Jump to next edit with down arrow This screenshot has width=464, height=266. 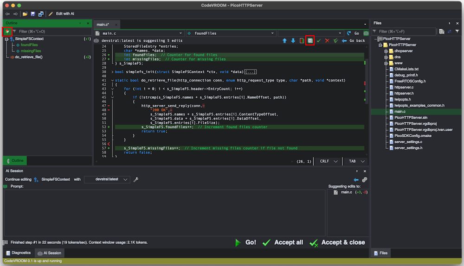coord(293,41)
